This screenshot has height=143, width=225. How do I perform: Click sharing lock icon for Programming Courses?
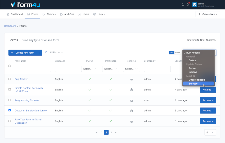(132, 100)
